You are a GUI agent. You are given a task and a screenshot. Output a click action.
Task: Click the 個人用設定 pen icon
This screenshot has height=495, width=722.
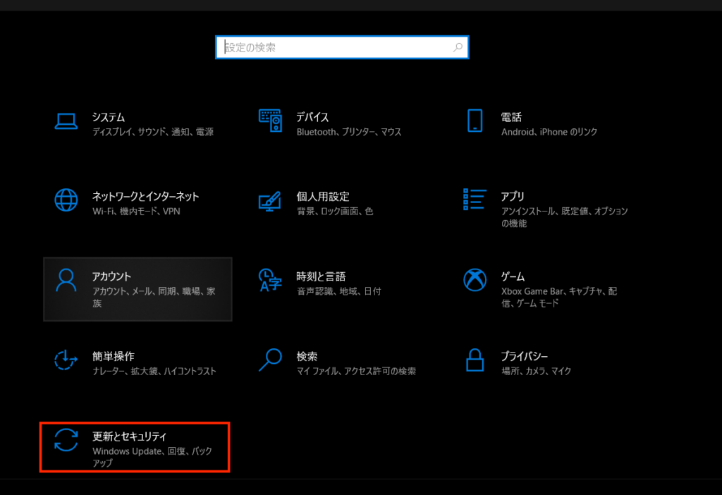tap(270, 200)
